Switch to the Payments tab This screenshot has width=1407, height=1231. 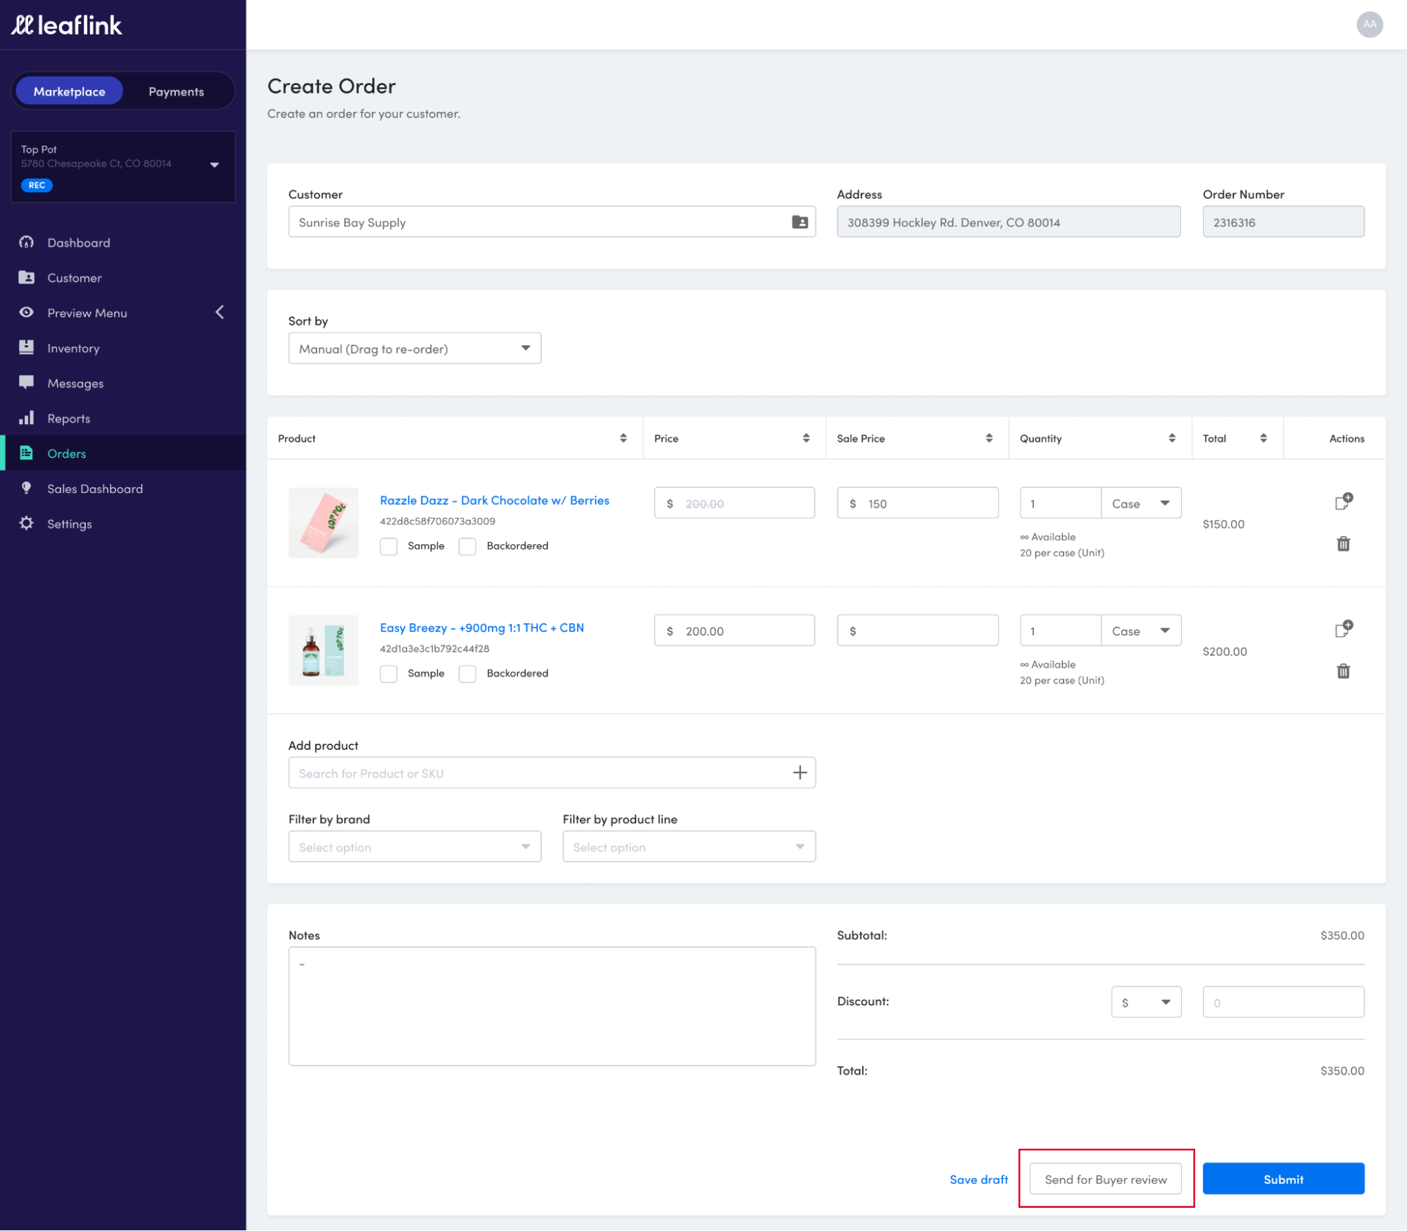pyautogui.click(x=176, y=92)
